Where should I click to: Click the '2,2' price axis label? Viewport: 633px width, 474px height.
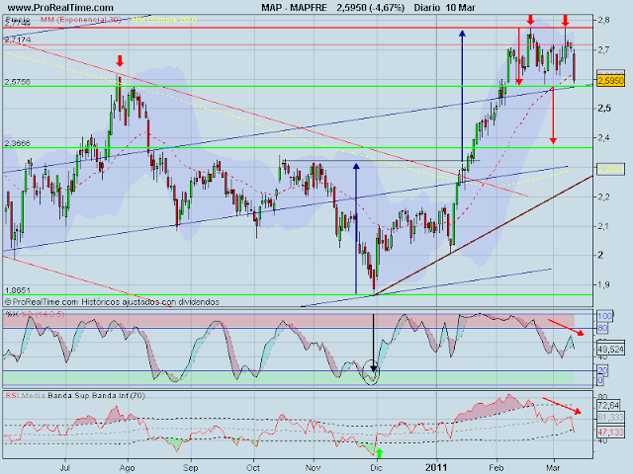(x=604, y=197)
